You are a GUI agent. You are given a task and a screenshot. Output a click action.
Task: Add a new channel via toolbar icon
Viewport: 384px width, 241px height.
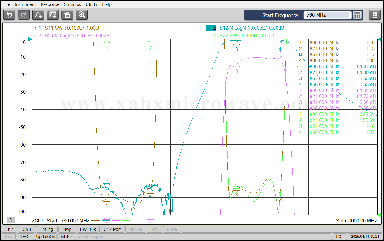click(53, 15)
